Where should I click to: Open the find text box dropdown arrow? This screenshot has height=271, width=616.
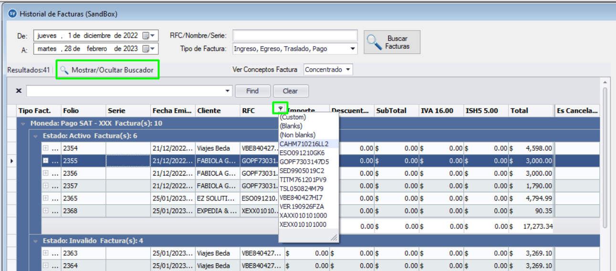(228, 91)
